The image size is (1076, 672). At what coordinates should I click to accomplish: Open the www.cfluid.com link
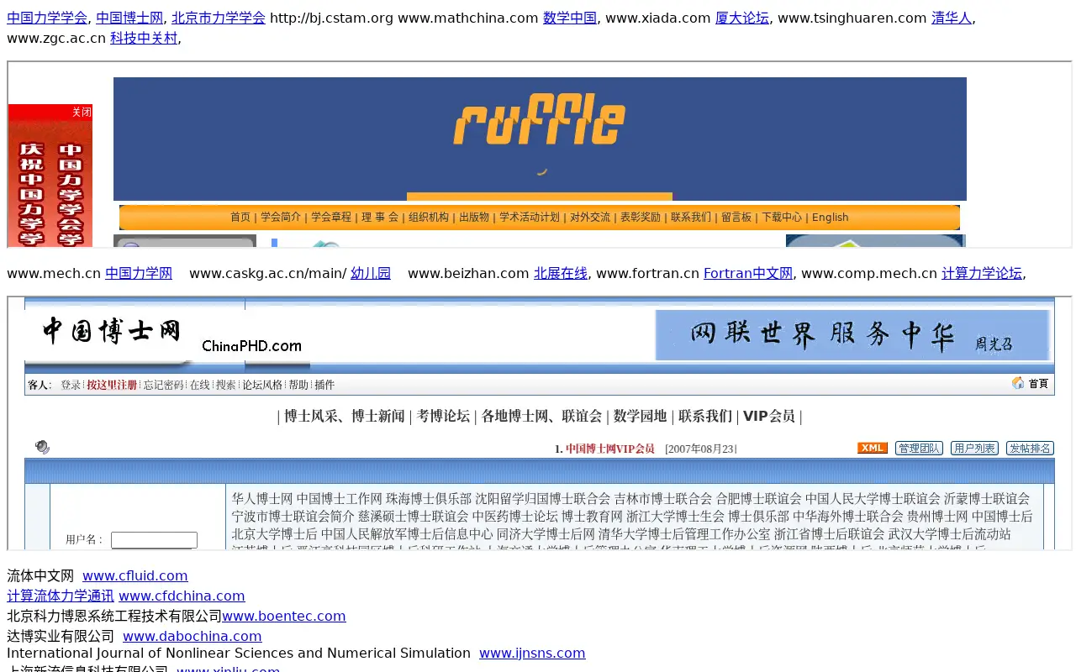pyautogui.click(x=135, y=575)
